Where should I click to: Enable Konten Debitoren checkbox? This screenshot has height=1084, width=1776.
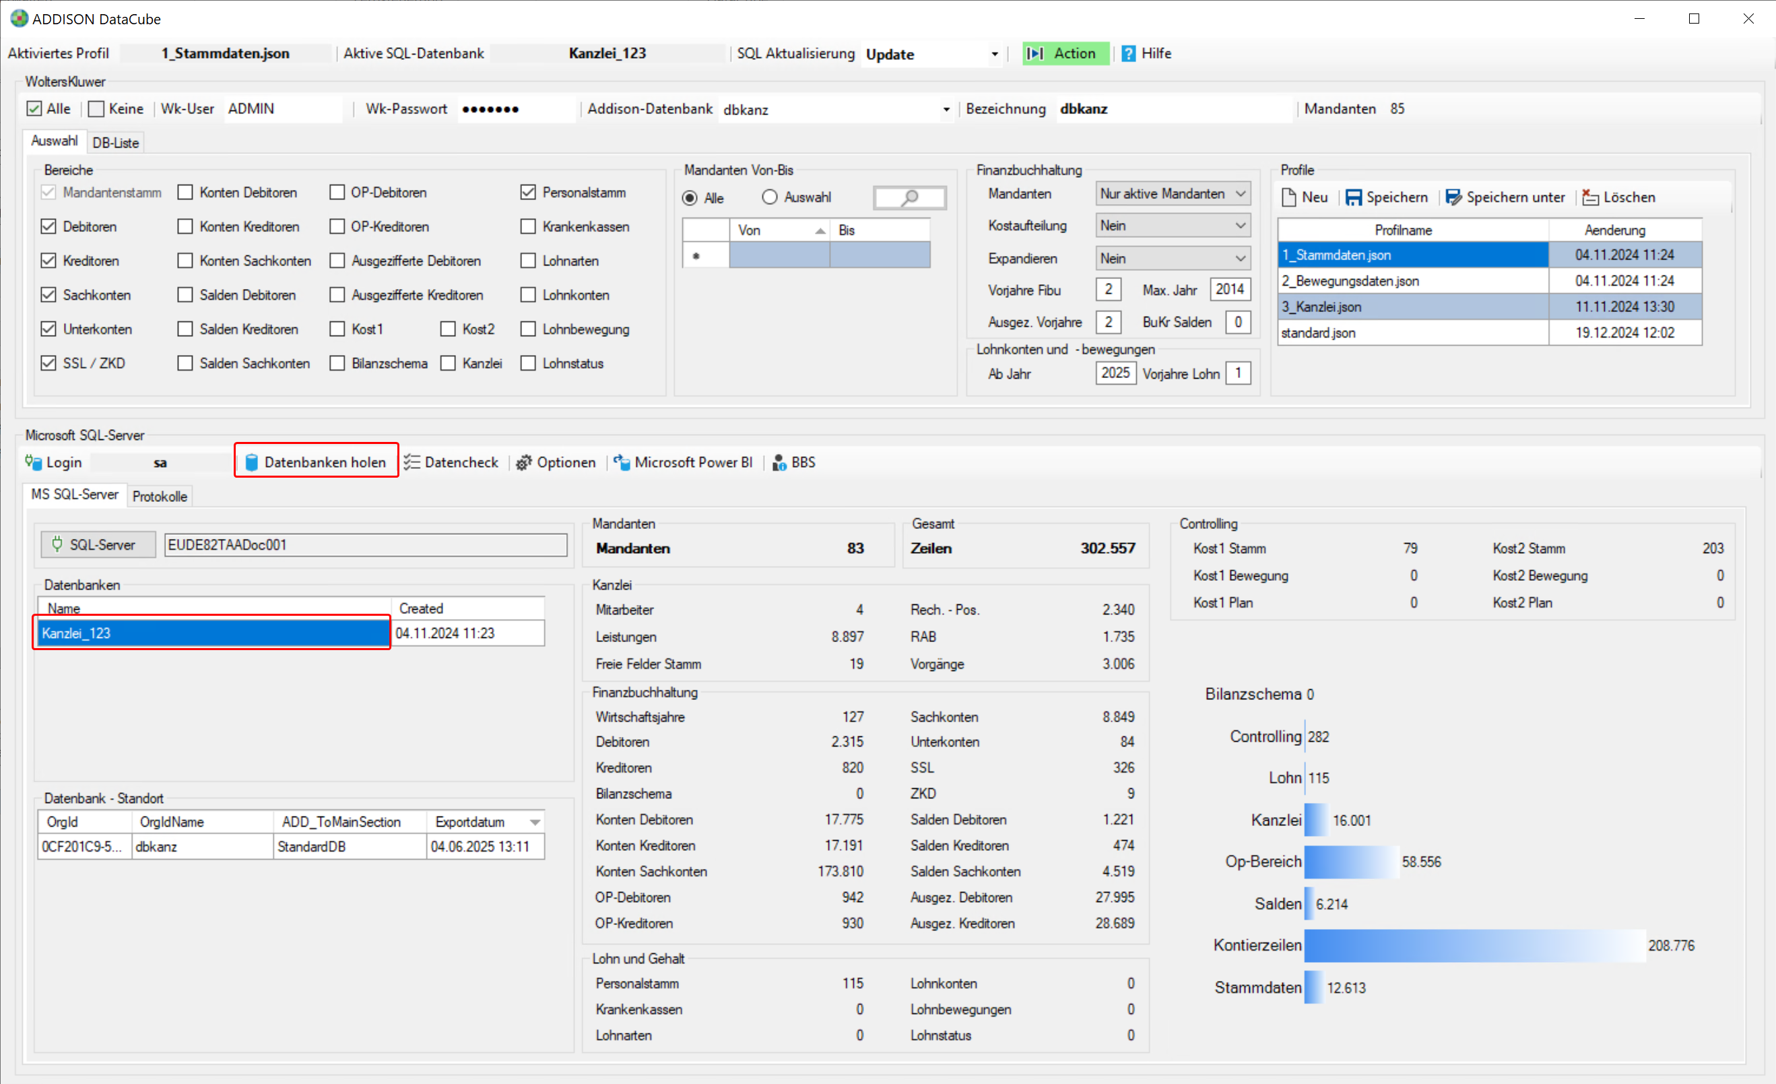[185, 193]
